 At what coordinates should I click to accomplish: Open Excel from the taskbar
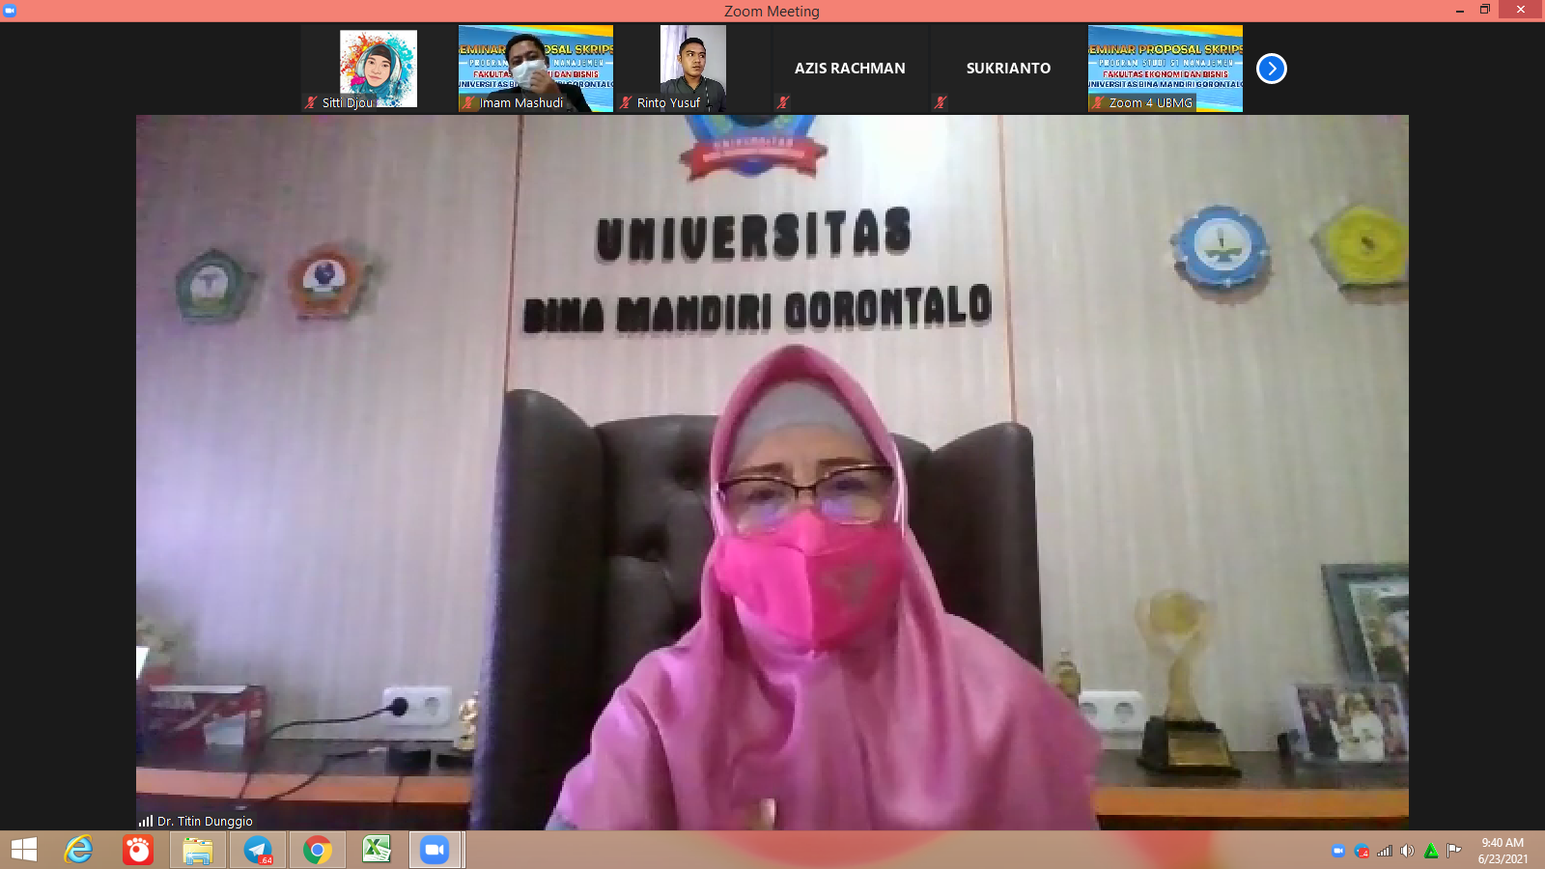tap(377, 850)
